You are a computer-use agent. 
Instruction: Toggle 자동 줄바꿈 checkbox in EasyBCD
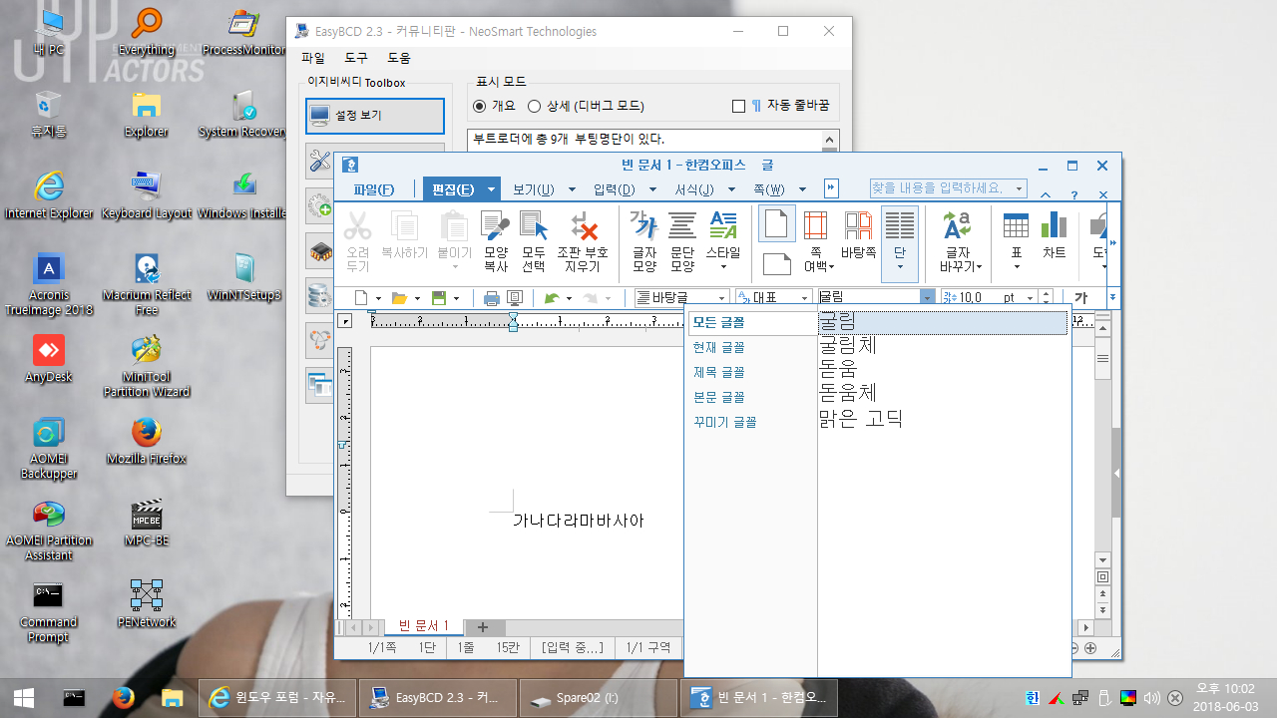point(739,106)
